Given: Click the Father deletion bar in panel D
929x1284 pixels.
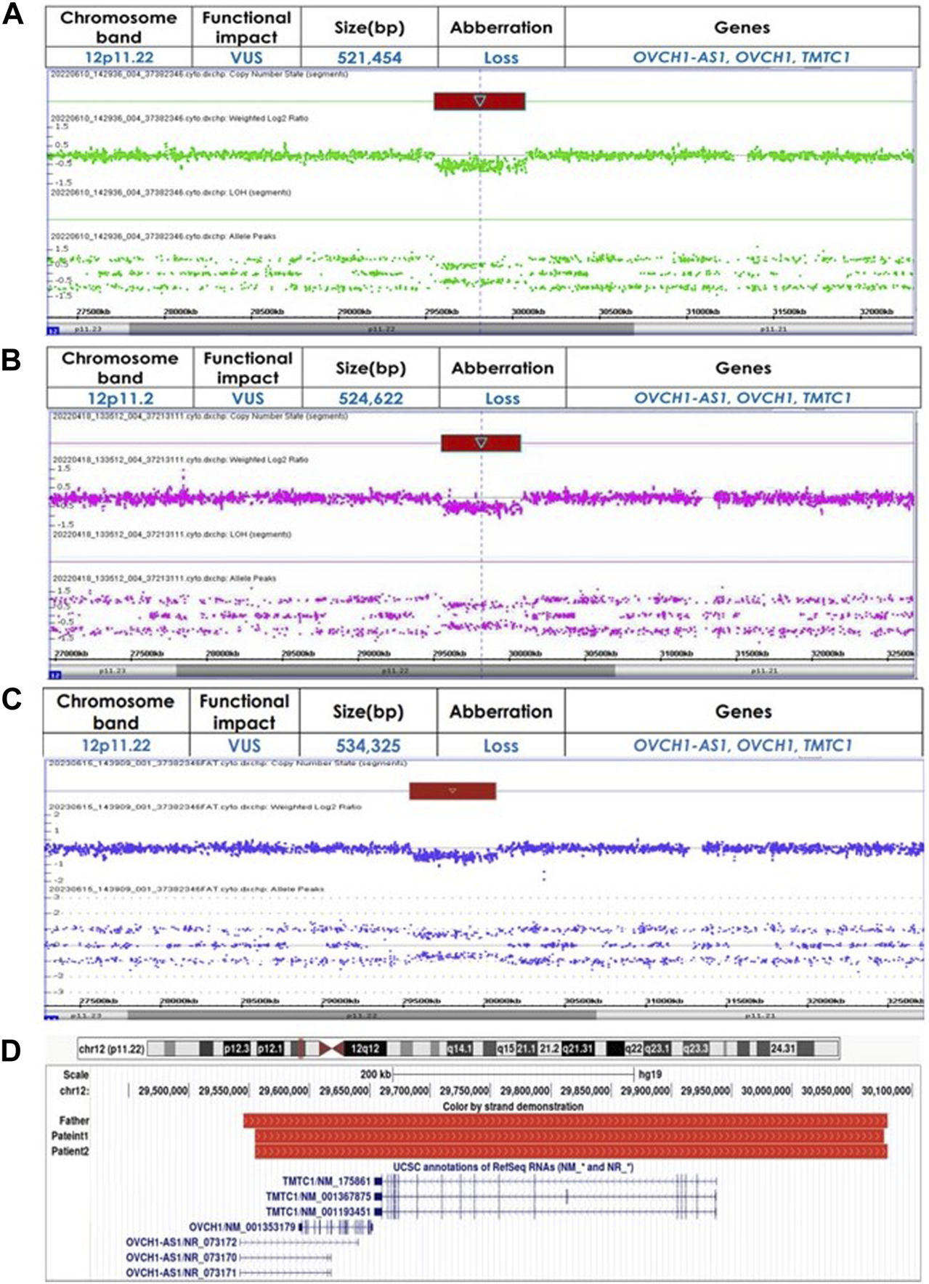Looking at the screenshot, I should (564, 1121).
